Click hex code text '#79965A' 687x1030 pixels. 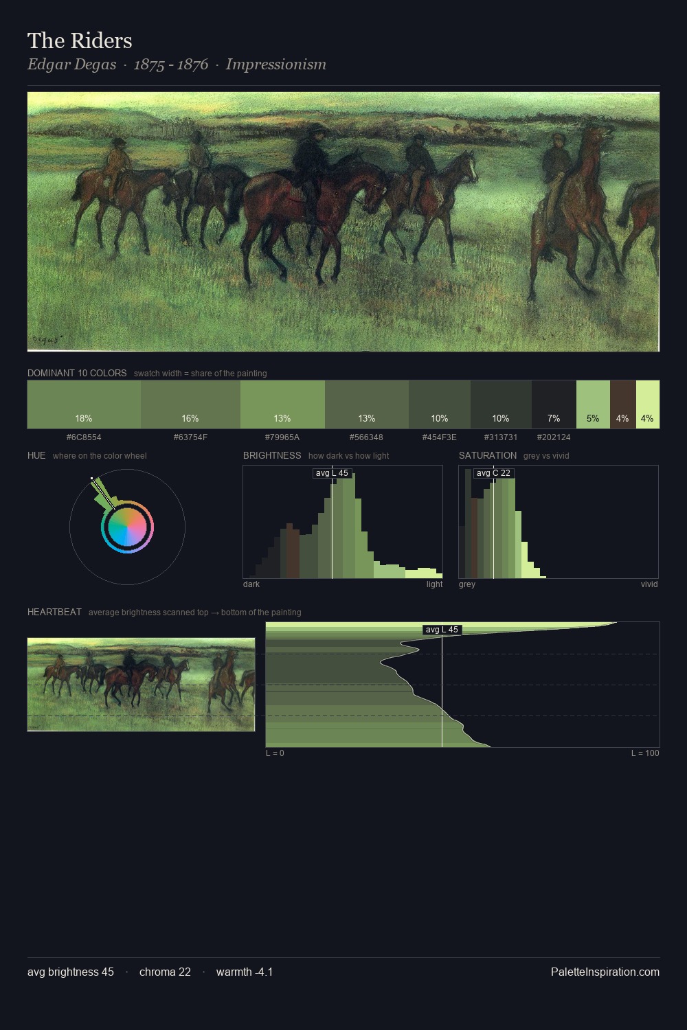[282, 437]
